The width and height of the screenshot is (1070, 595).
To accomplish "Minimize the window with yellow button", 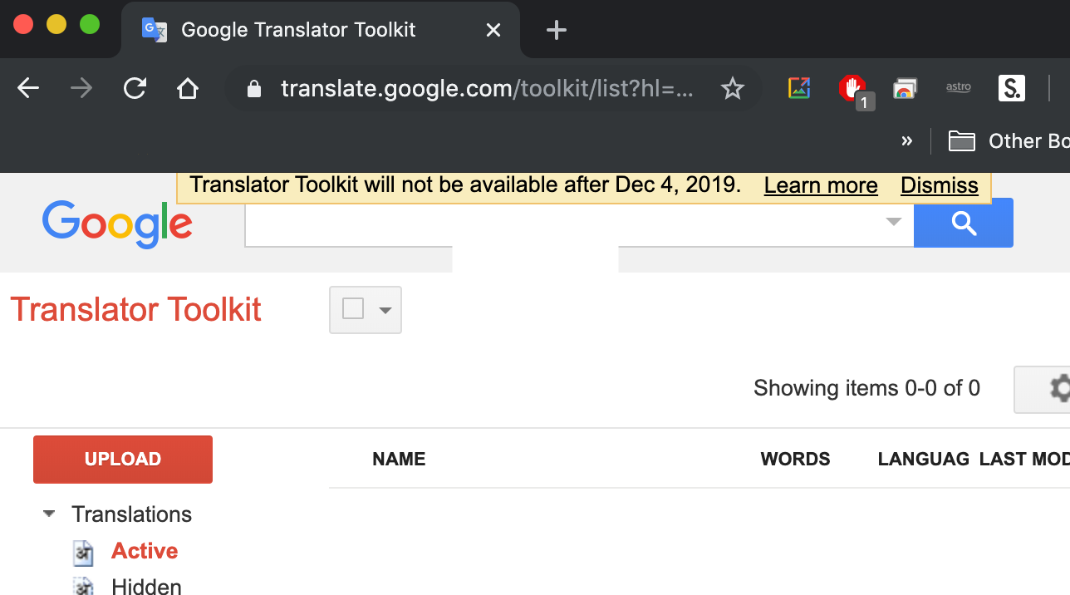I will (56, 25).
